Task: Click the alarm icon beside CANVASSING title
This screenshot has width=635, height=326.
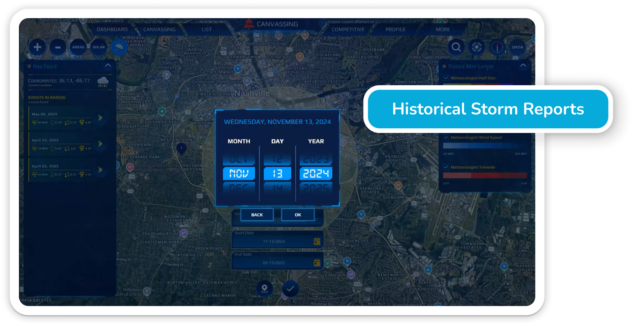Action: tap(249, 24)
